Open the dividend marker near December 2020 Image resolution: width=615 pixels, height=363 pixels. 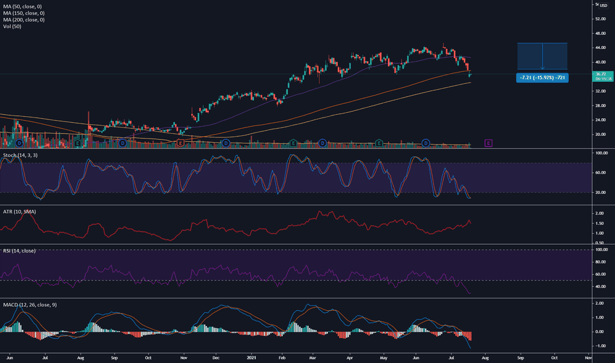click(226, 143)
